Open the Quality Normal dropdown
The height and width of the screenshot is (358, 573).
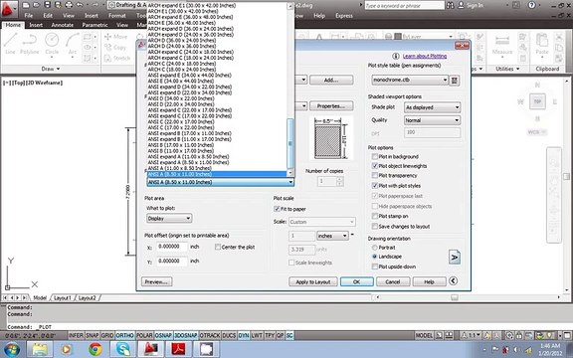click(433, 120)
